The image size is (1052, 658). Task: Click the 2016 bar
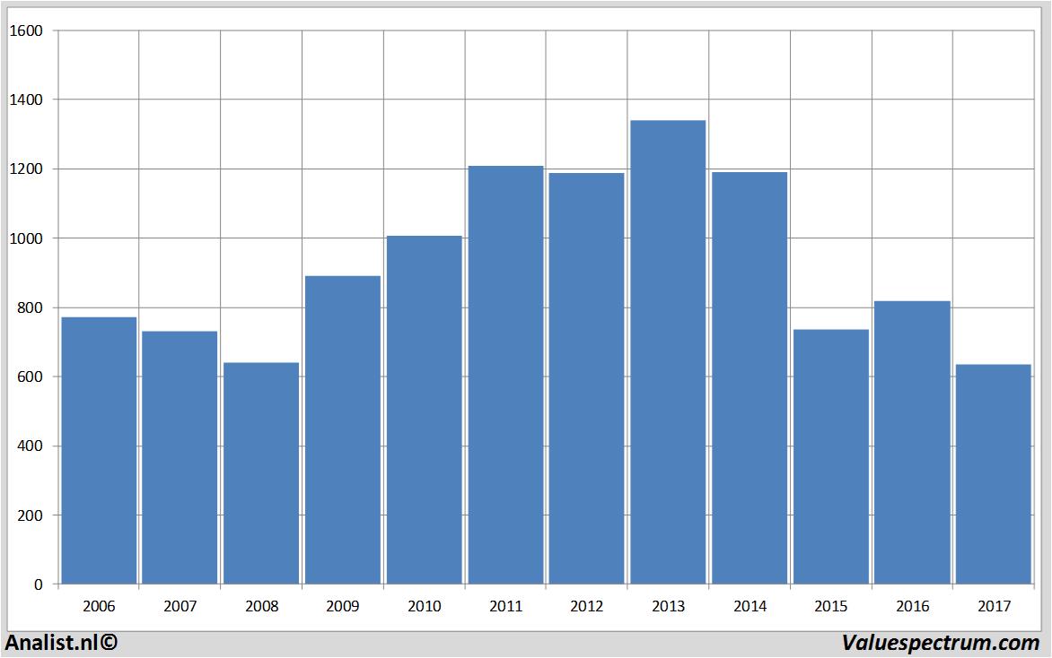(912, 442)
